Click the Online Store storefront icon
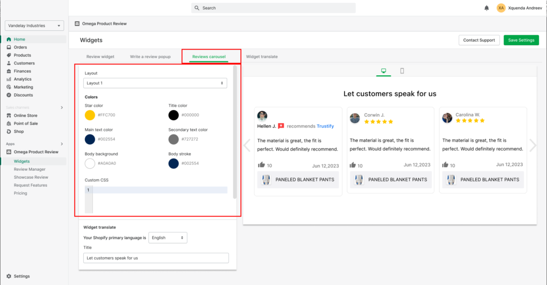This screenshot has height=285, width=547. [x=9, y=116]
